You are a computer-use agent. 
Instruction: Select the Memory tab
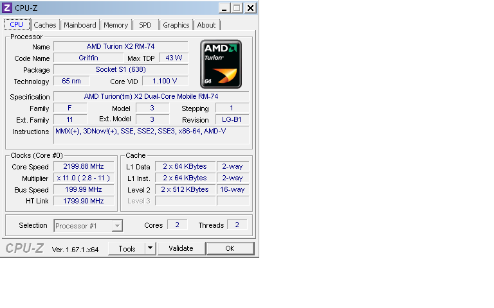[x=116, y=25]
